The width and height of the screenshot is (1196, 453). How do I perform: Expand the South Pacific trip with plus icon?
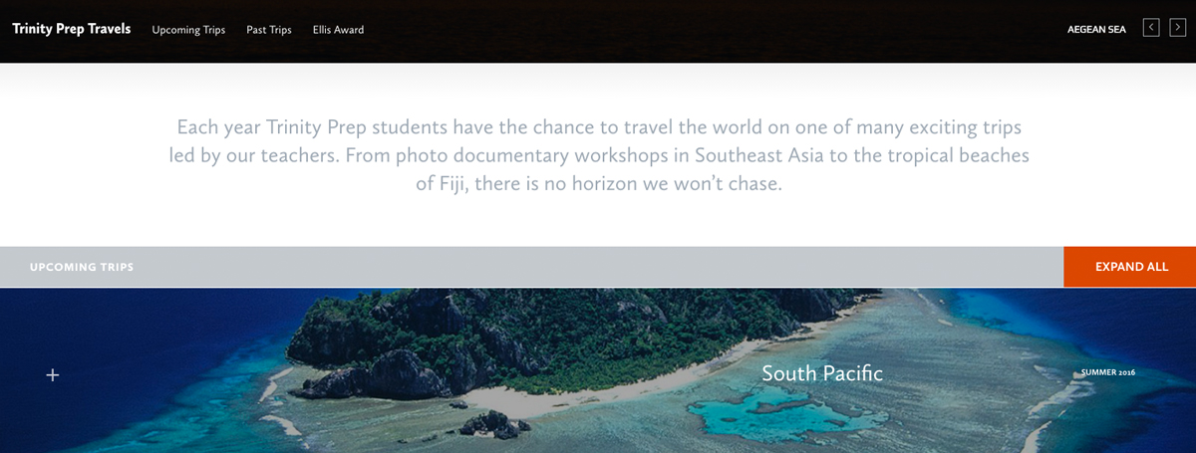pyautogui.click(x=53, y=375)
